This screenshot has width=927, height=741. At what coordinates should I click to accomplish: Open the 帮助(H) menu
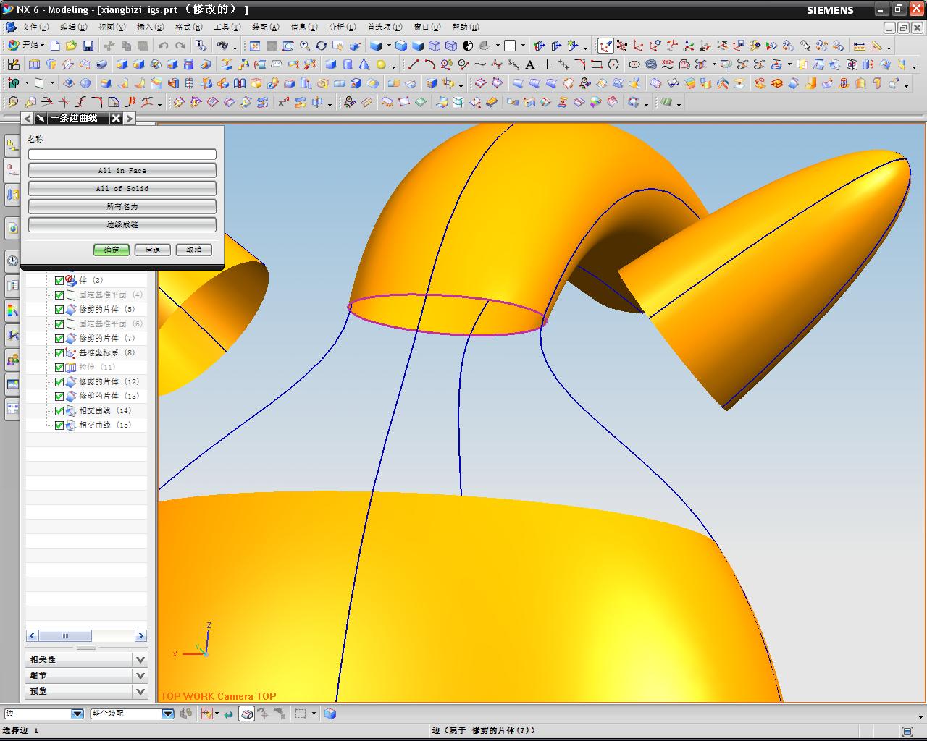coord(465,27)
